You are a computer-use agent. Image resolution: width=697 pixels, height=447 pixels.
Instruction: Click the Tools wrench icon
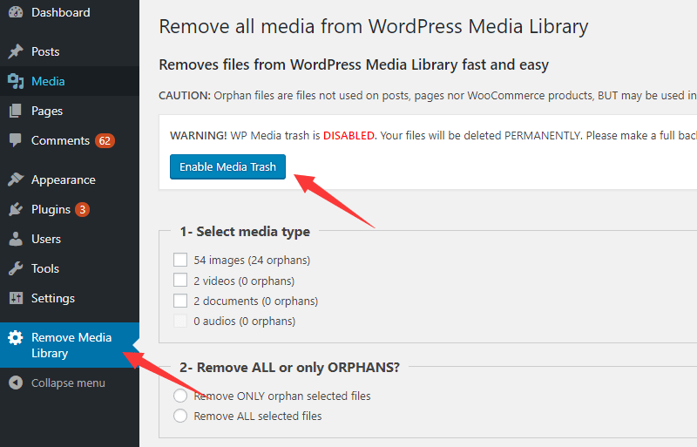coord(16,268)
